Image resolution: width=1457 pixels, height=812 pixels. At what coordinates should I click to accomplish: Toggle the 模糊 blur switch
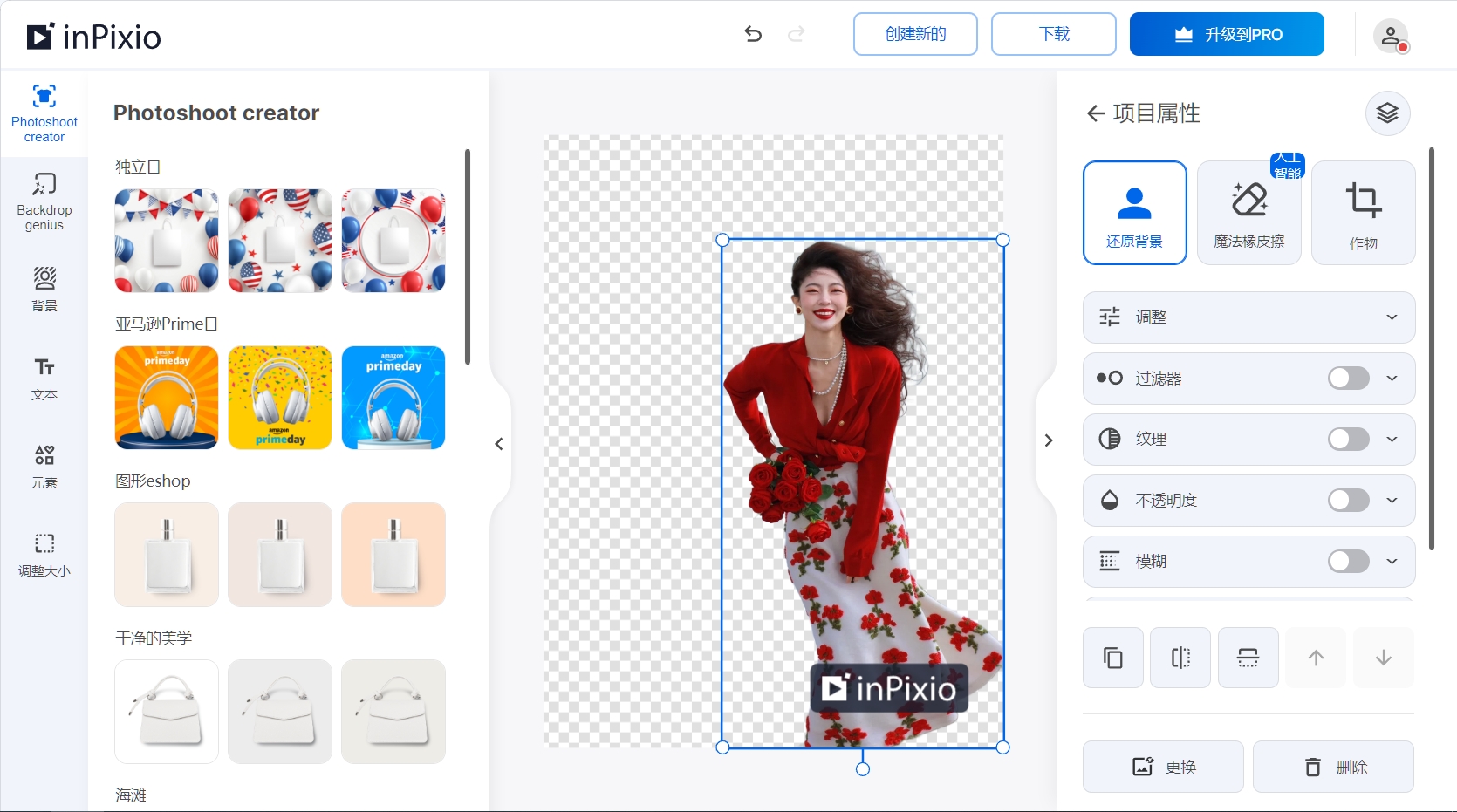(1348, 561)
